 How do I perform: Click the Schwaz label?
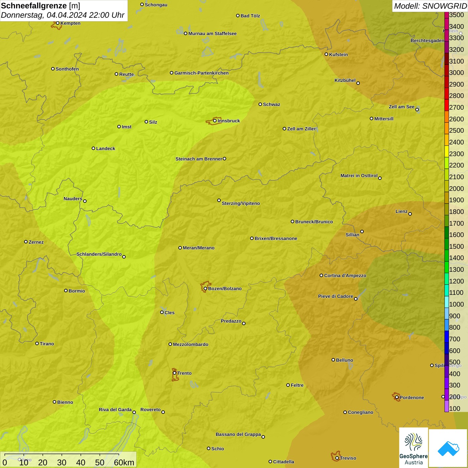pyautogui.click(x=271, y=104)
